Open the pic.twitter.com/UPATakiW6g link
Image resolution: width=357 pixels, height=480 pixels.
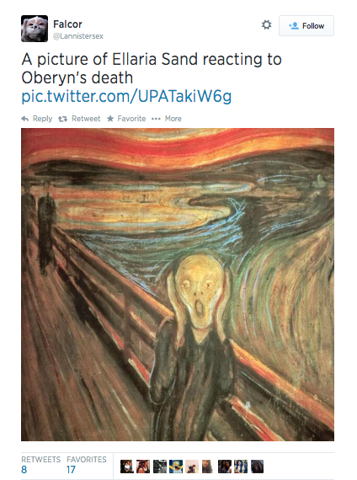[126, 97]
